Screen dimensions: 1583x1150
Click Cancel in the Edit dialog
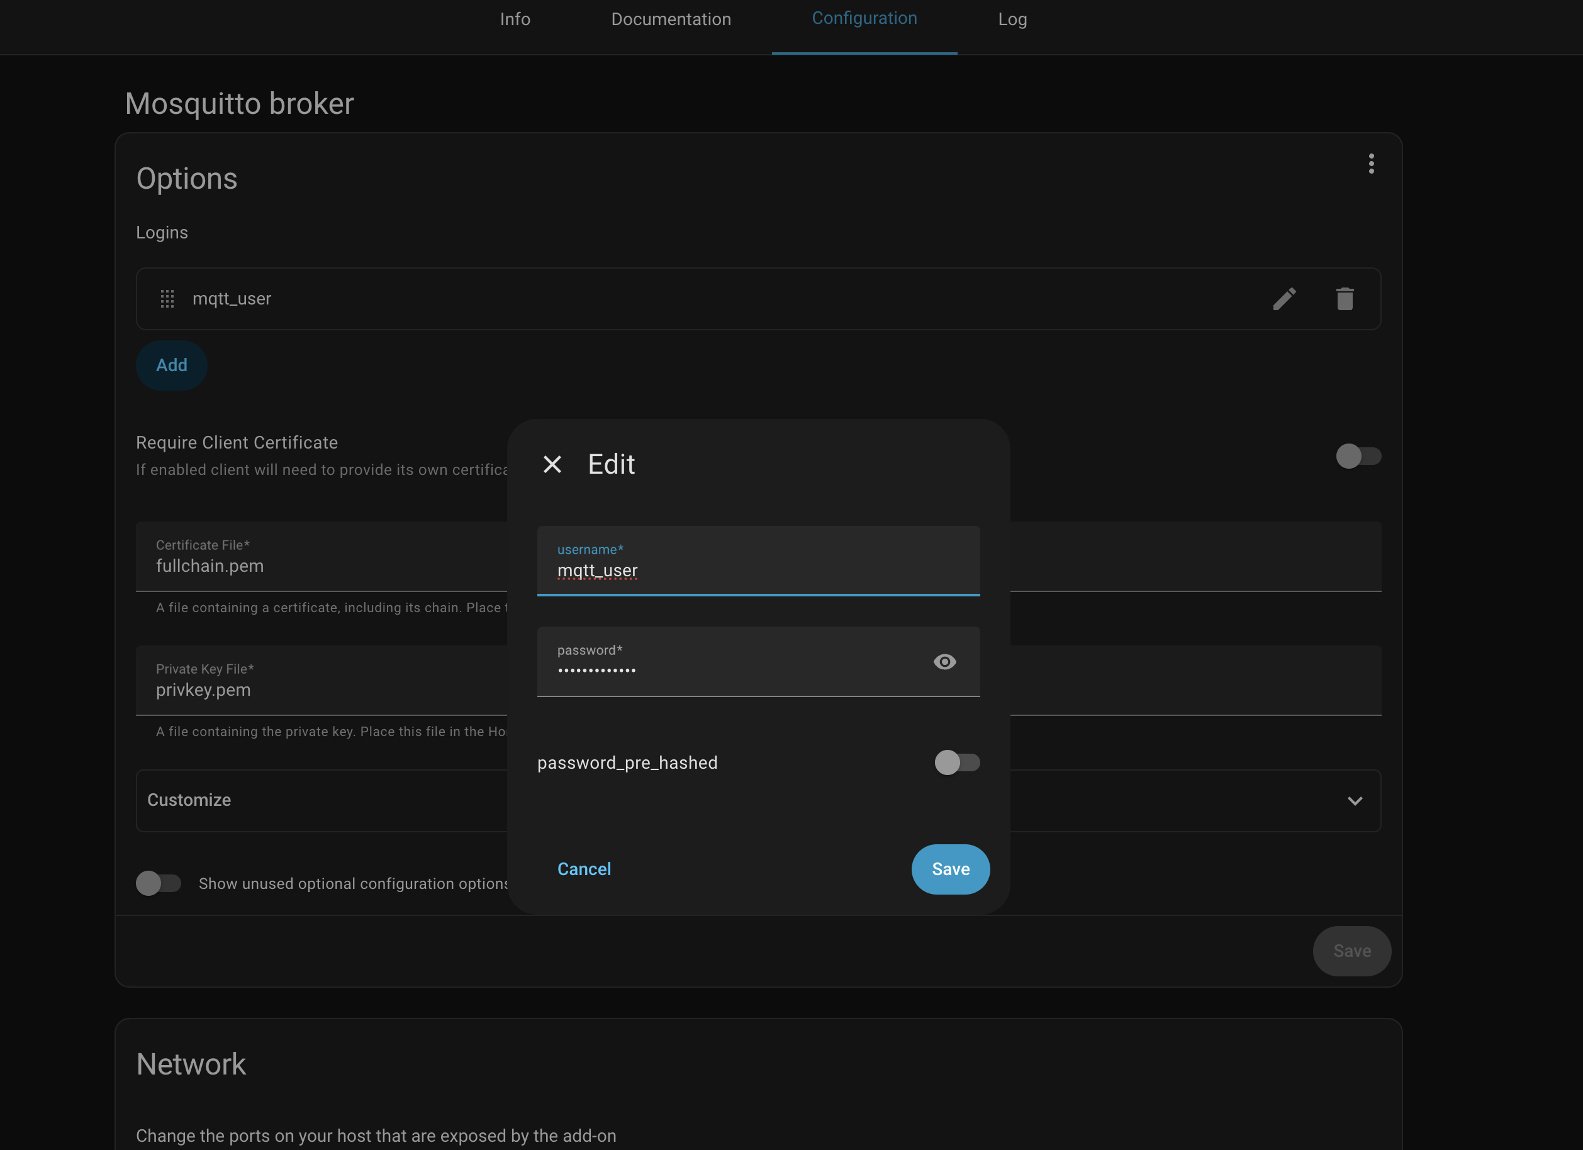[583, 869]
